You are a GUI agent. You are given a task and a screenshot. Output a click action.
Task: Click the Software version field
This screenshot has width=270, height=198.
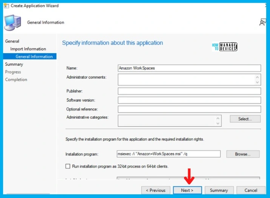coord(189,100)
